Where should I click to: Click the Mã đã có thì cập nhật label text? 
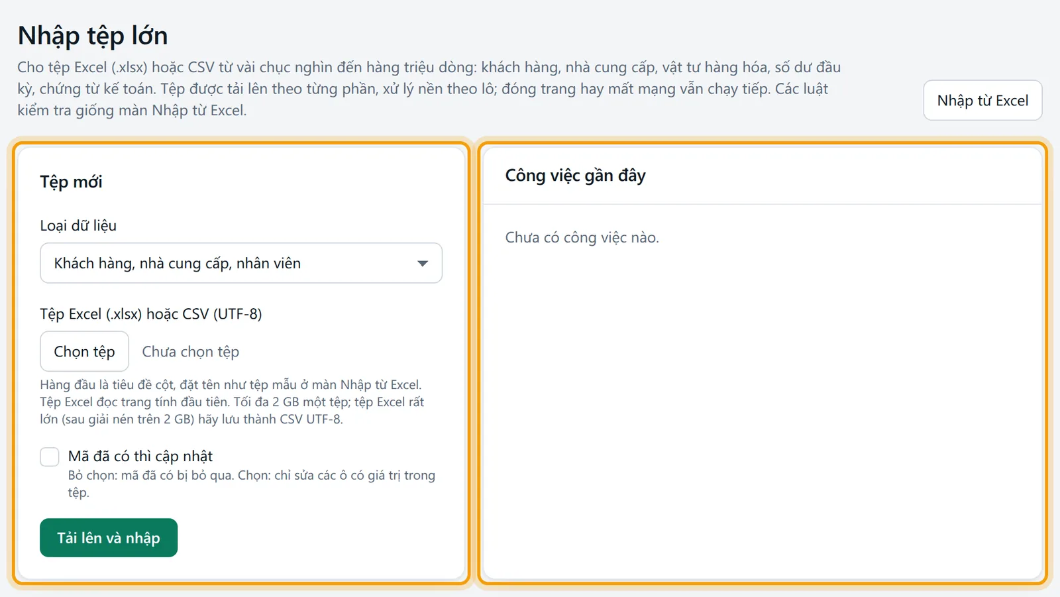[140, 456]
